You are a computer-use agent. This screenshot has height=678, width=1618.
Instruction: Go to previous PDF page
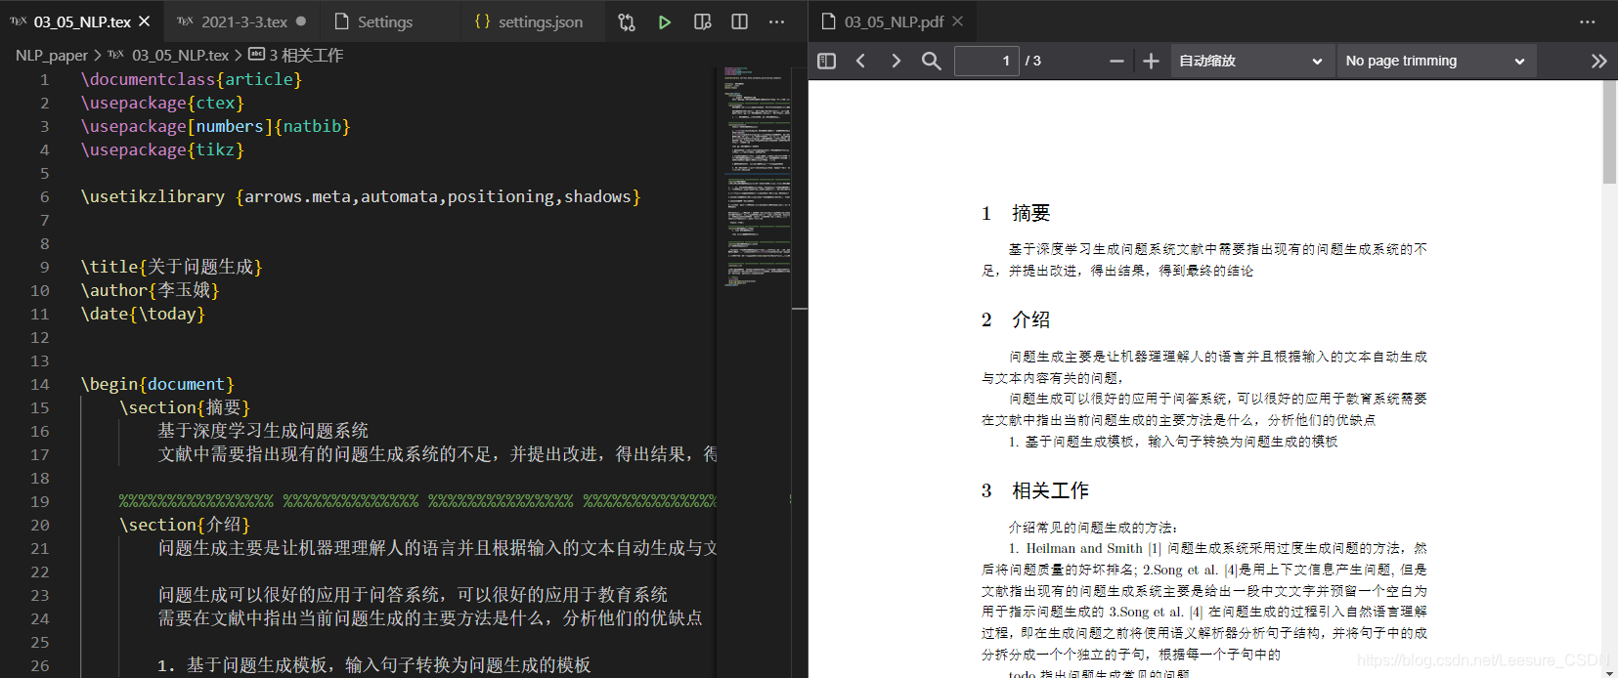coord(860,61)
